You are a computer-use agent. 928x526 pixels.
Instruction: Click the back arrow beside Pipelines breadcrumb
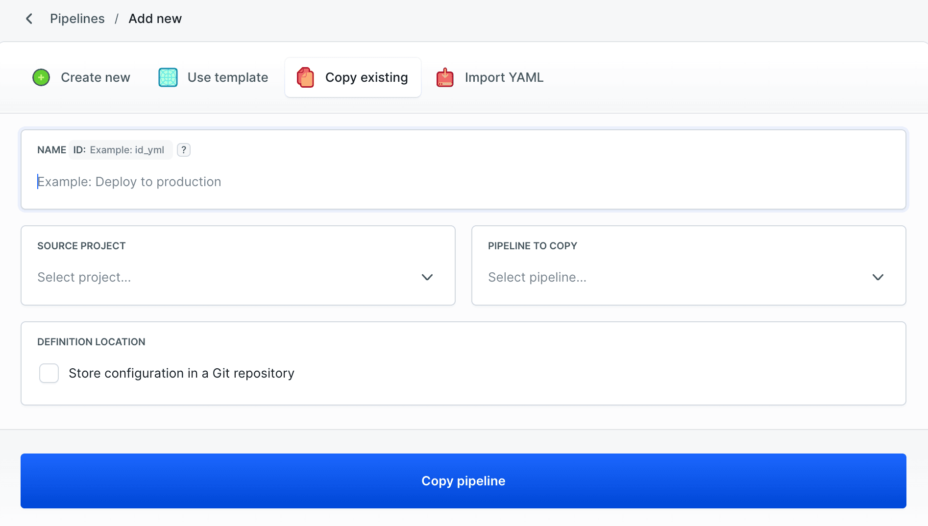pyautogui.click(x=29, y=18)
